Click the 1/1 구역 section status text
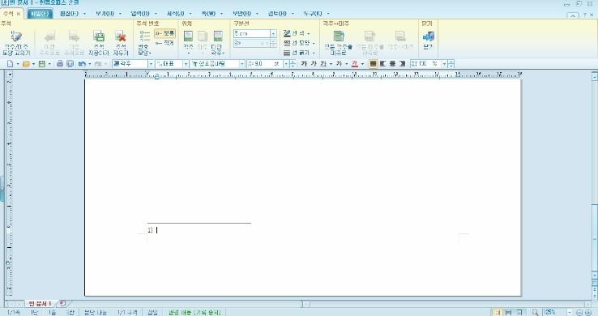The width and height of the screenshot is (598, 316). coord(127,312)
